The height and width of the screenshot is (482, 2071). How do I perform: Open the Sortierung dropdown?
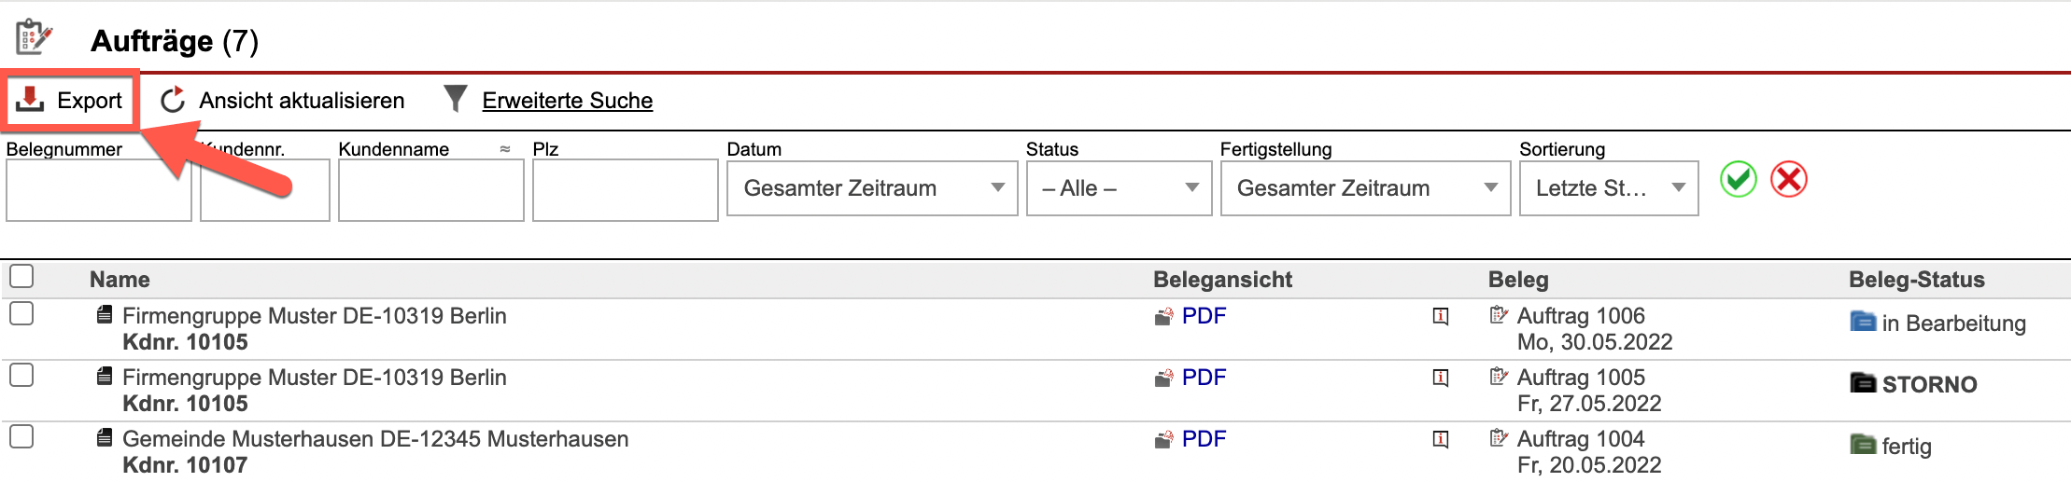1608,188
